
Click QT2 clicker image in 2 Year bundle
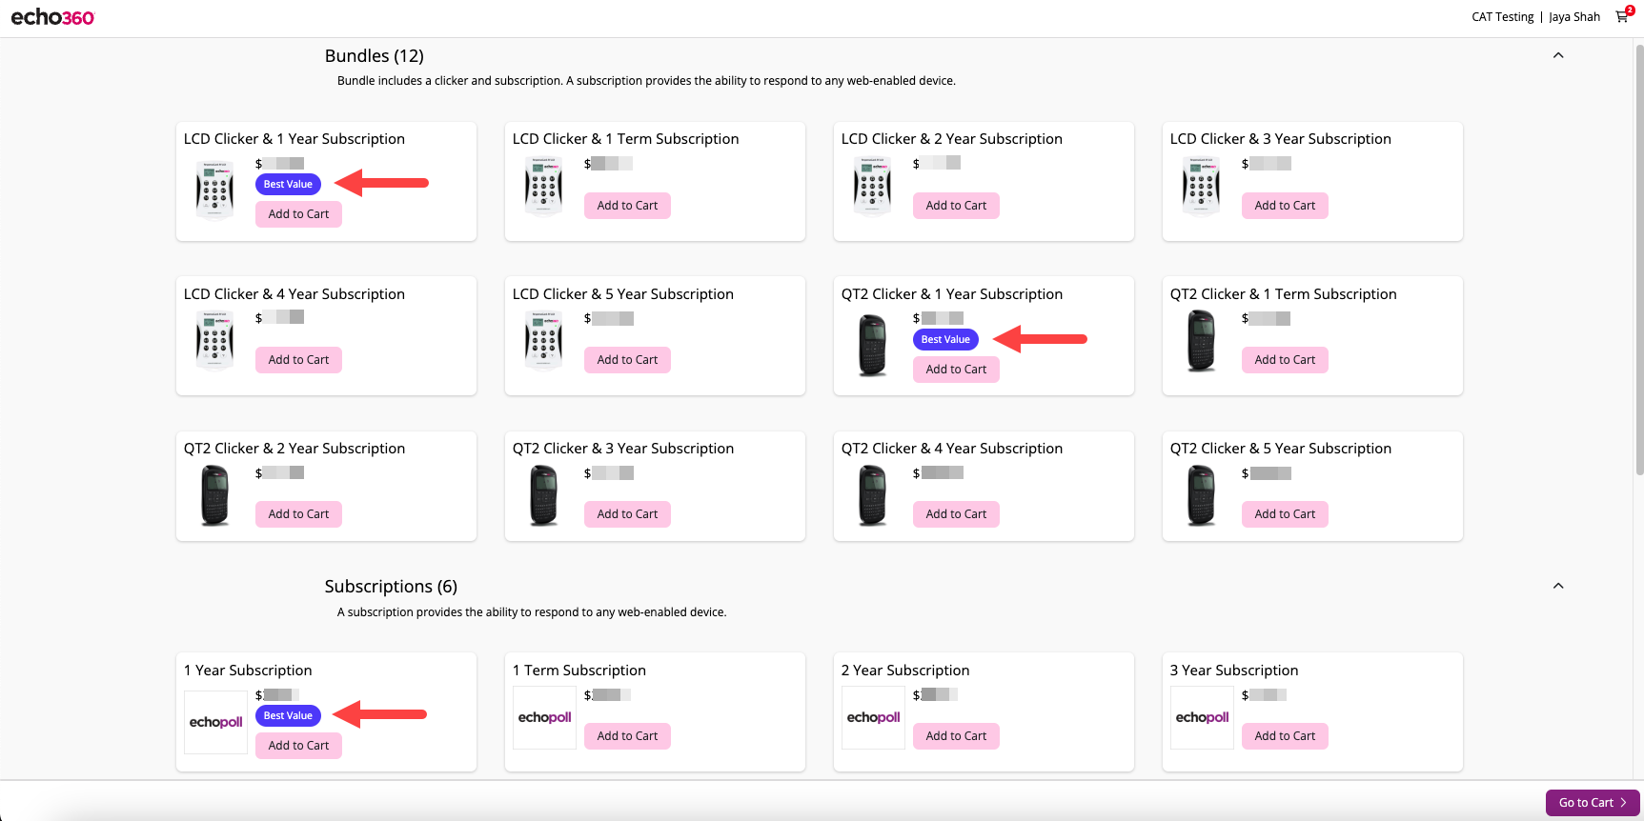click(215, 495)
